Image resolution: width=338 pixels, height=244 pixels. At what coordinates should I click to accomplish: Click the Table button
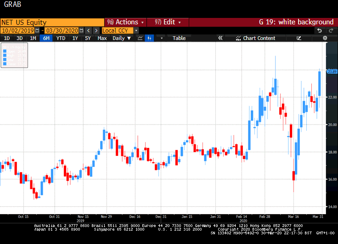179,38
